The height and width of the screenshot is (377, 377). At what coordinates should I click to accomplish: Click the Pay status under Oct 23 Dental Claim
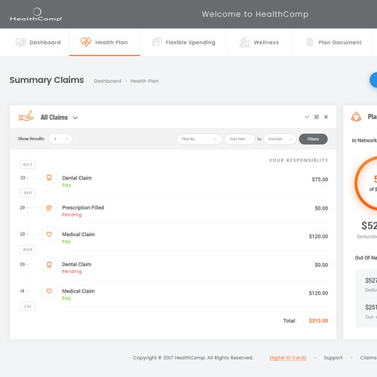point(66,185)
